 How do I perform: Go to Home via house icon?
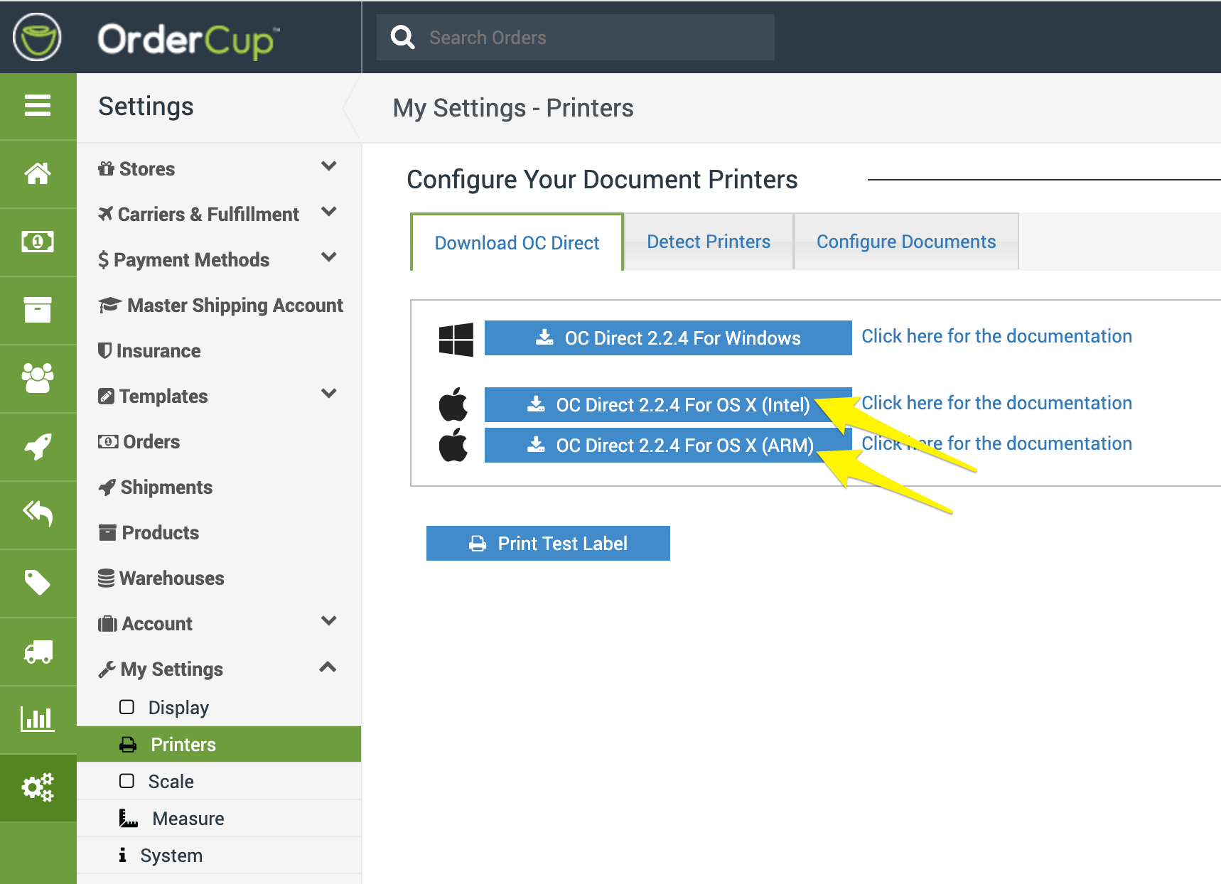(x=38, y=173)
